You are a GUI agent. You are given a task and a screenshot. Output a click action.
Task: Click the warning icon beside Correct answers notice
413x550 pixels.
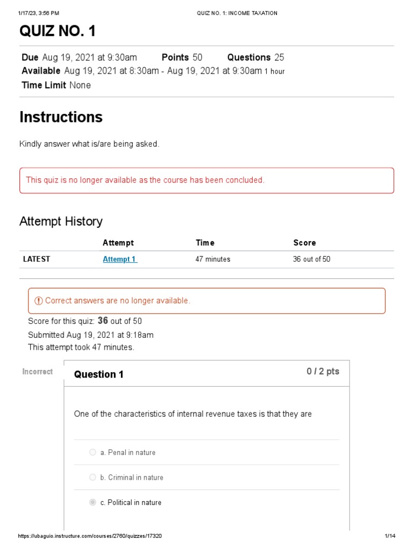pyautogui.click(x=39, y=301)
